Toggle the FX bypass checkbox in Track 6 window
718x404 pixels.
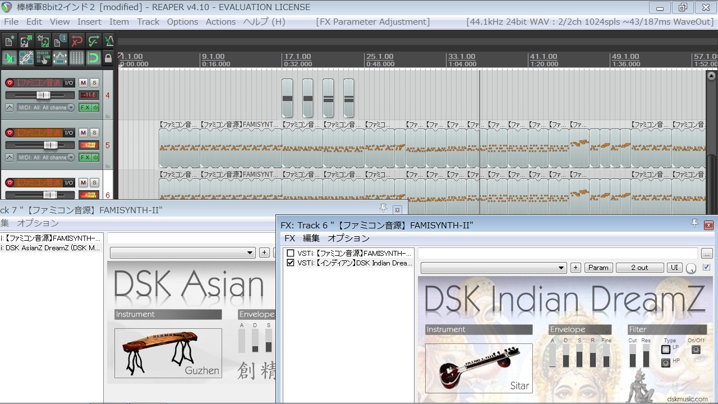tap(706, 267)
